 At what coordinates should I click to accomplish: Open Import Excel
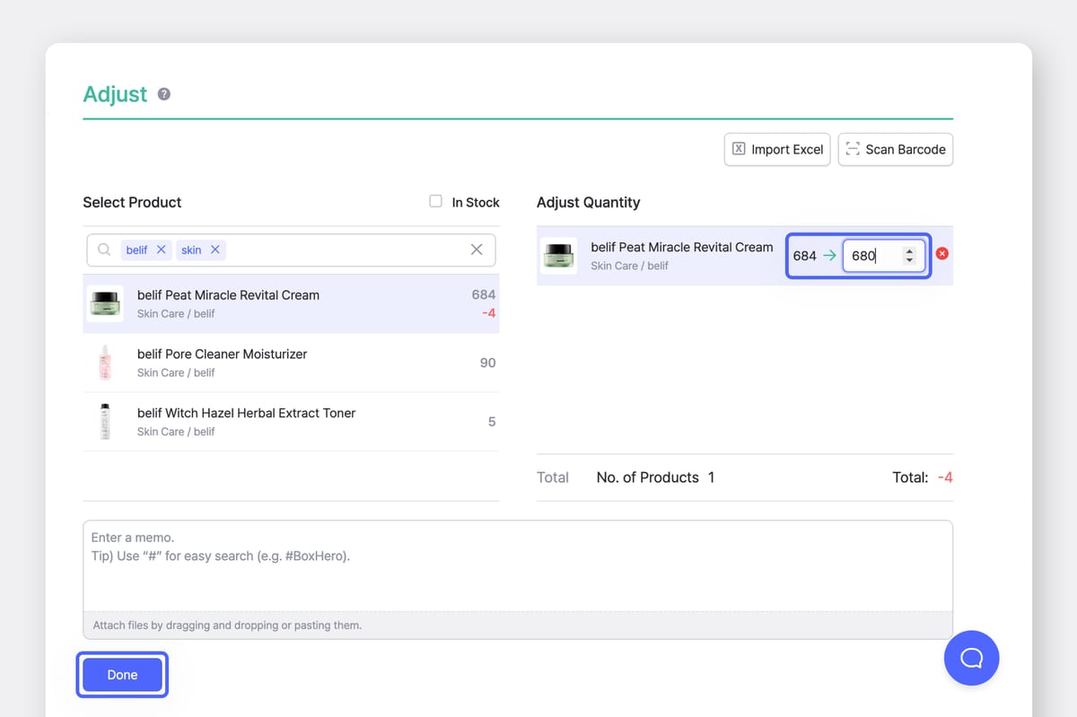777,149
